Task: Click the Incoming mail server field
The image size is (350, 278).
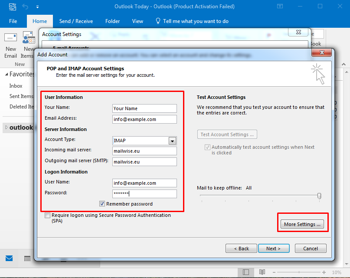Action: pos(144,151)
